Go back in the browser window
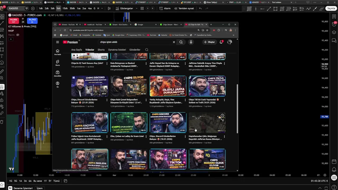338x190 pixels. (x=55, y=30)
